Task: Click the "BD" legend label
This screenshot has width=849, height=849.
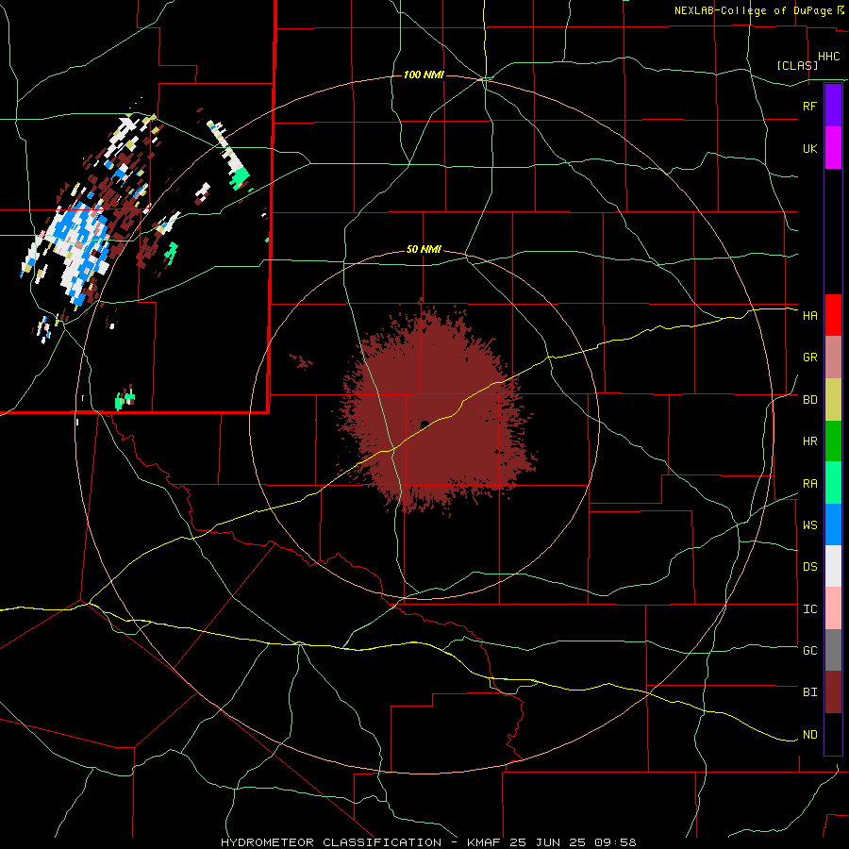Action: [x=809, y=400]
